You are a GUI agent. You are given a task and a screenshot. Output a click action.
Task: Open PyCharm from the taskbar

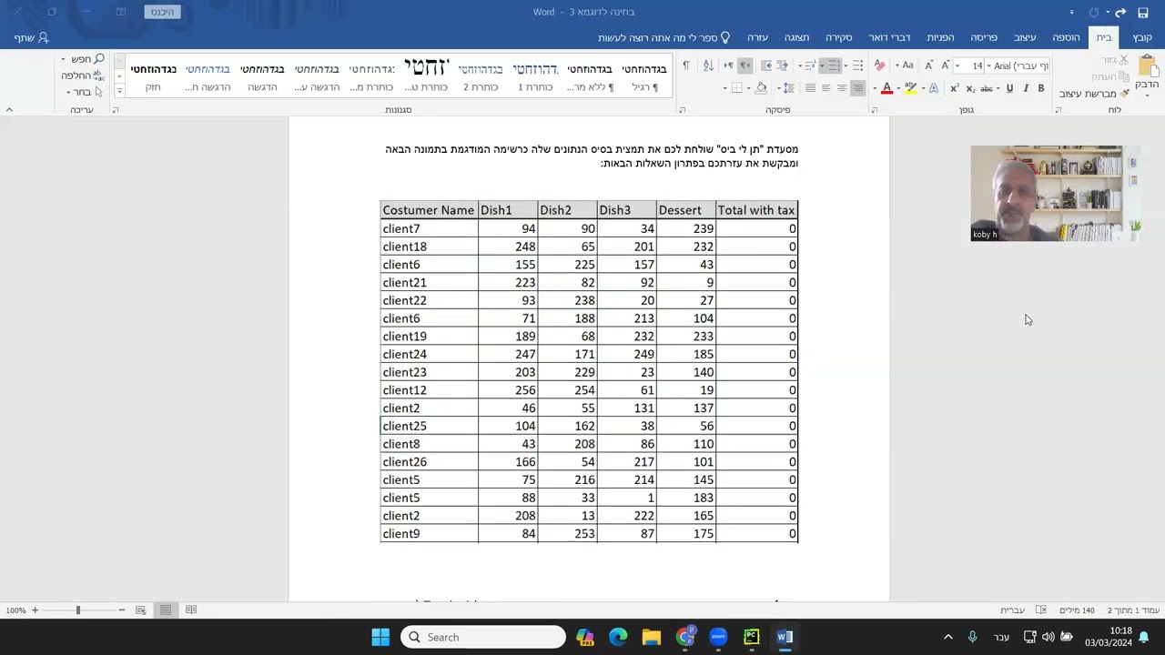(751, 637)
